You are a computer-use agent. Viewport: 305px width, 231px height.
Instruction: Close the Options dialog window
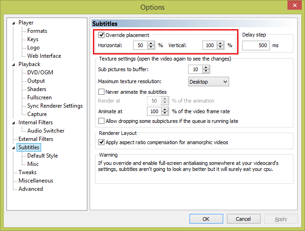(x=294, y=7)
